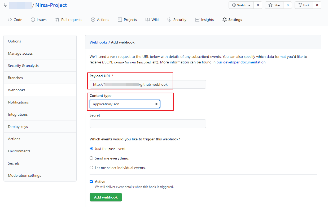Screen dimensions: 328x207
Task: Open the Content type dropdown
Action: [125, 104]
